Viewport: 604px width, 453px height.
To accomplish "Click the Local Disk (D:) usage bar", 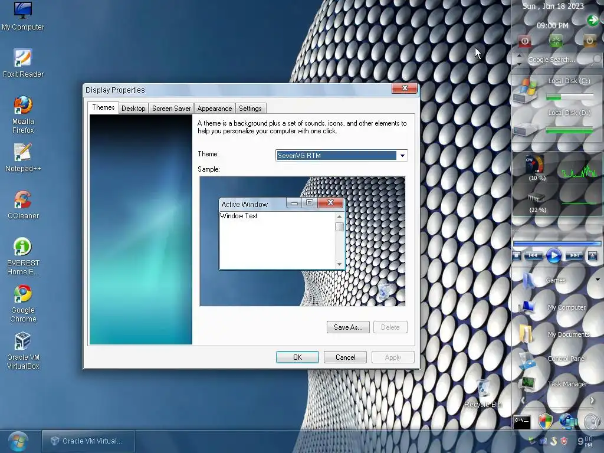I will pyautogui.click(x=570, y=130).
